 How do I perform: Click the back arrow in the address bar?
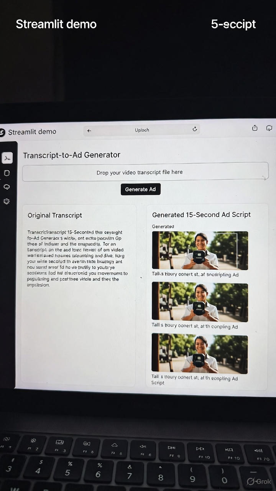point(89,130)
